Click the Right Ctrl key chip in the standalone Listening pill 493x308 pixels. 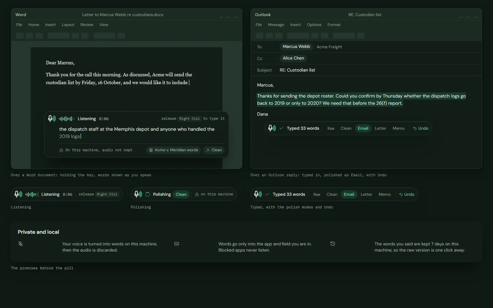pos(107,194)
